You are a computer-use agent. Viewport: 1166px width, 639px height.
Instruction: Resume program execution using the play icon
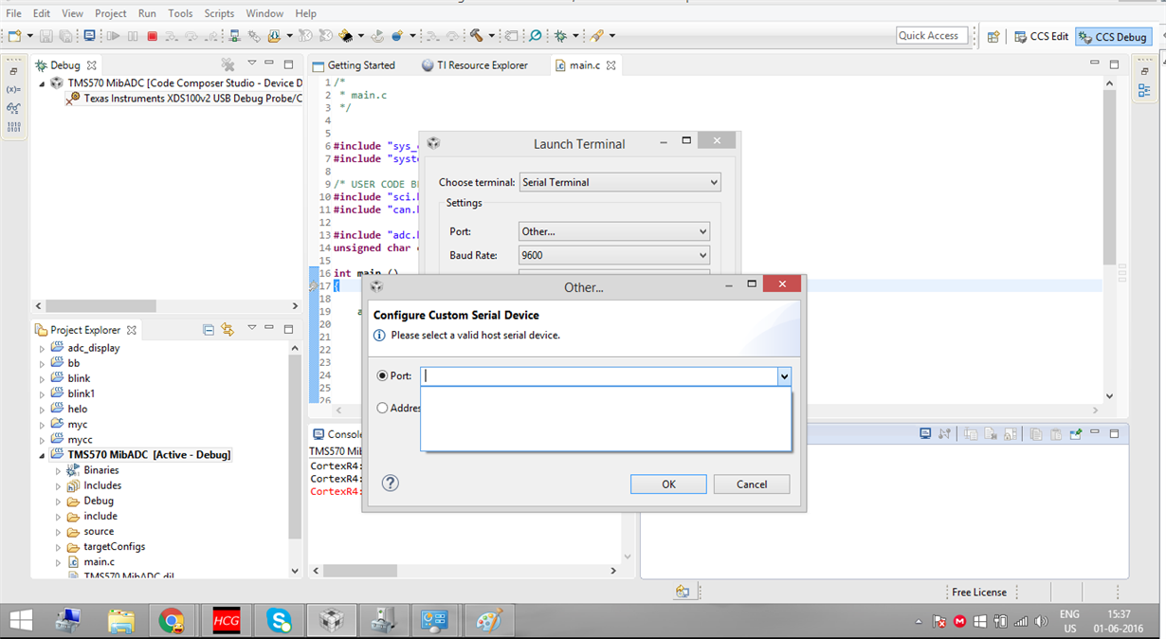click(113, 36)
